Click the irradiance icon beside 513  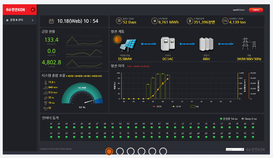click(45, 93)
